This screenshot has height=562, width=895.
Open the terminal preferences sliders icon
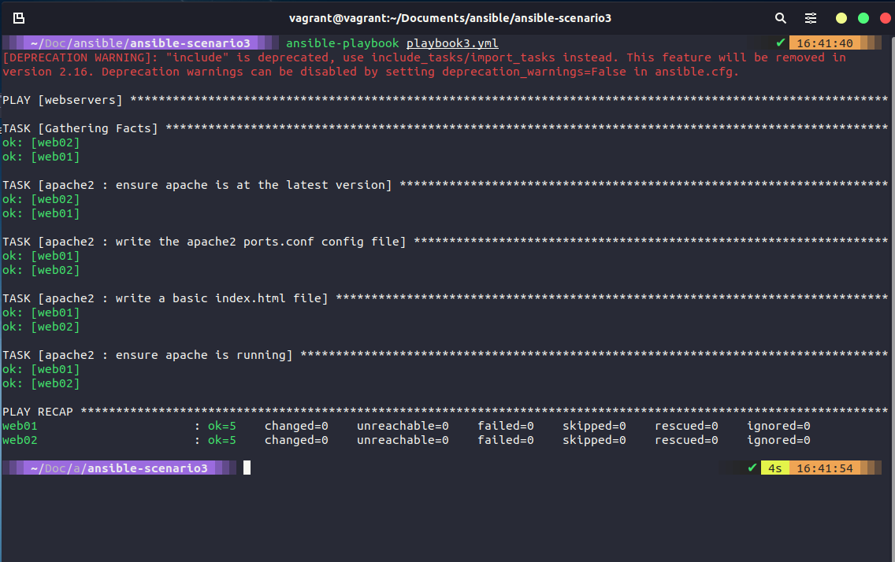(810, 17)
